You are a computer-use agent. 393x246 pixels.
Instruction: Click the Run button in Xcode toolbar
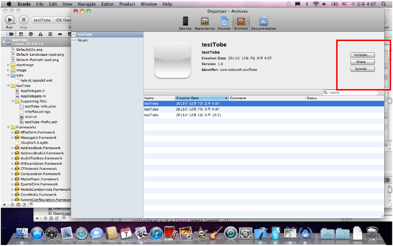[10, 20]
